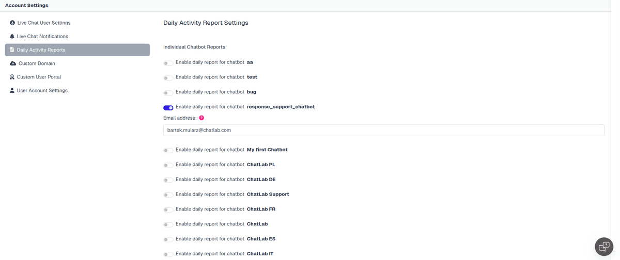
Task: Go to Custom Domain settings
Action: 37,63
